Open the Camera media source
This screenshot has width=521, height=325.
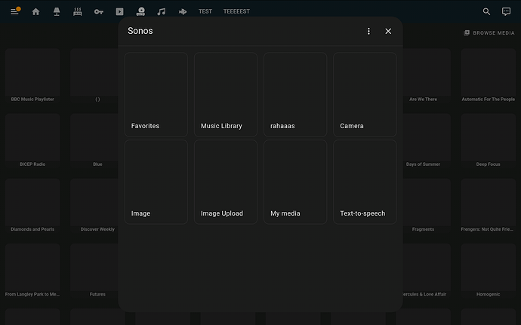pos(365,94)
